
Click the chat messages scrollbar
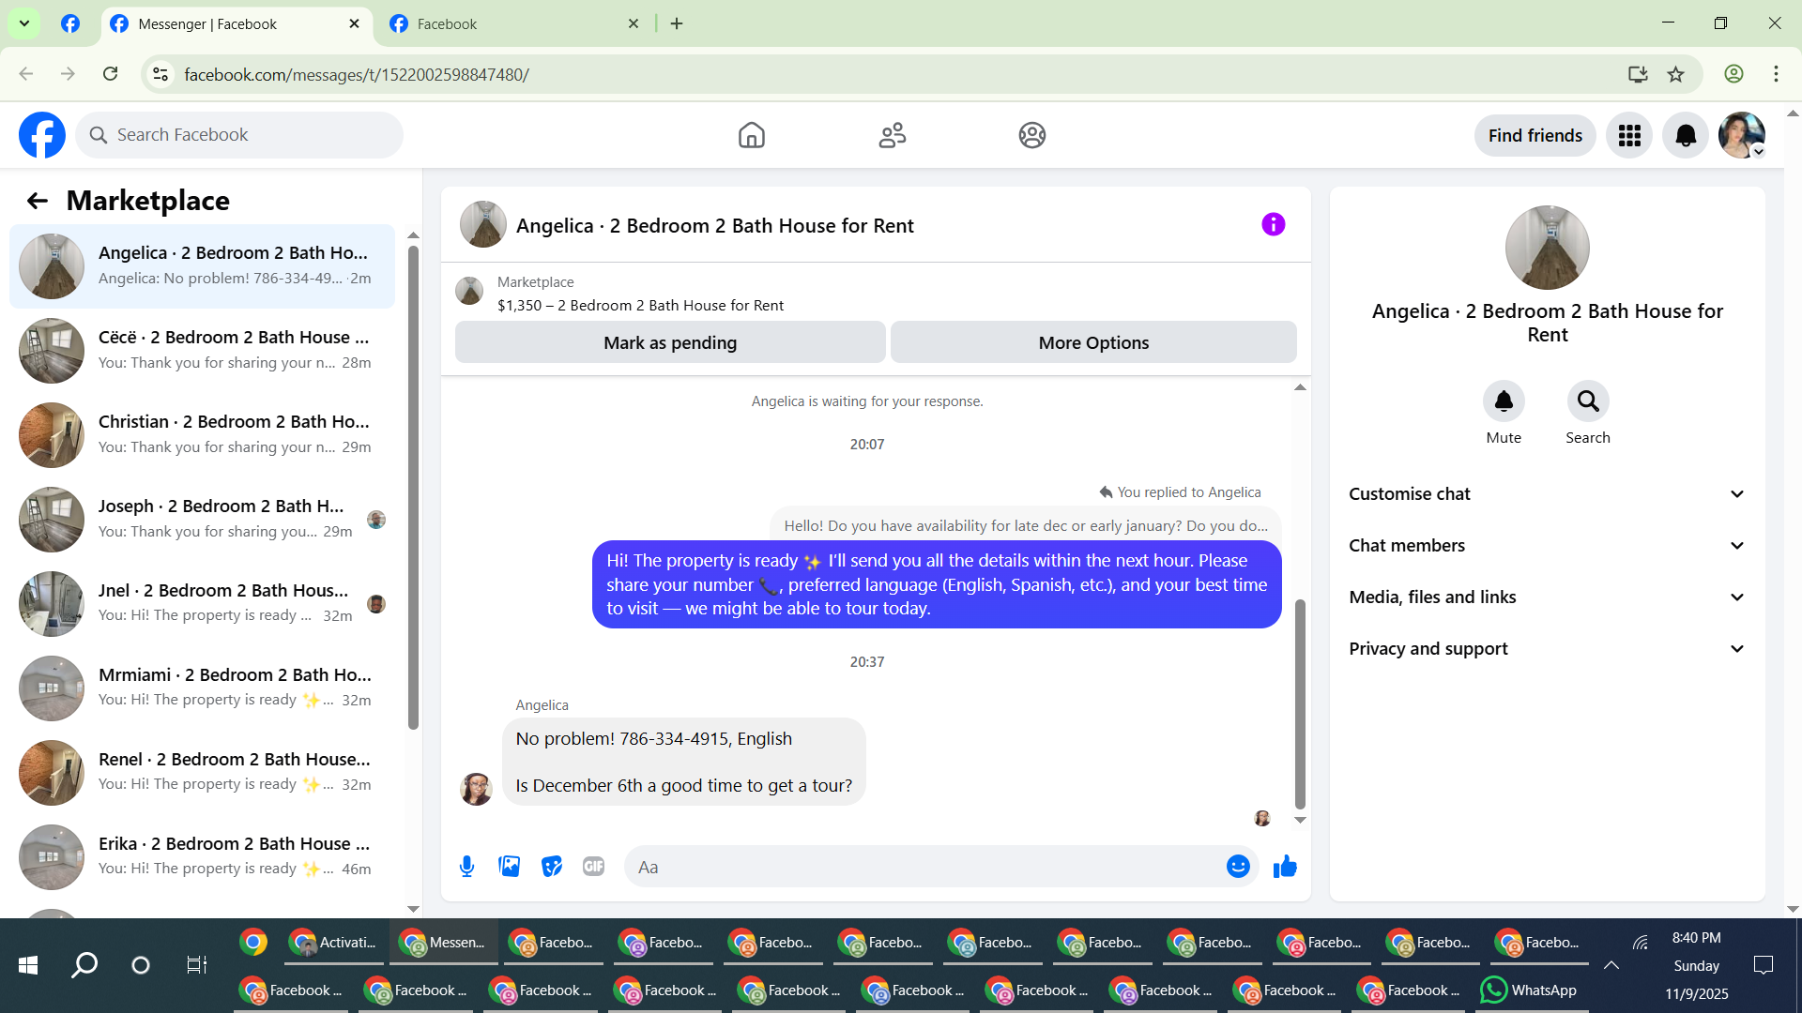pyautogui.click(x=1300, y=703)
